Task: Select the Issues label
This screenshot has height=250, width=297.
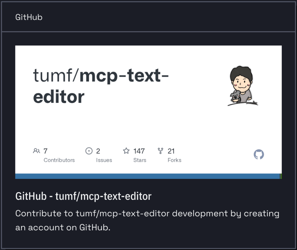Action: (104, 160)
